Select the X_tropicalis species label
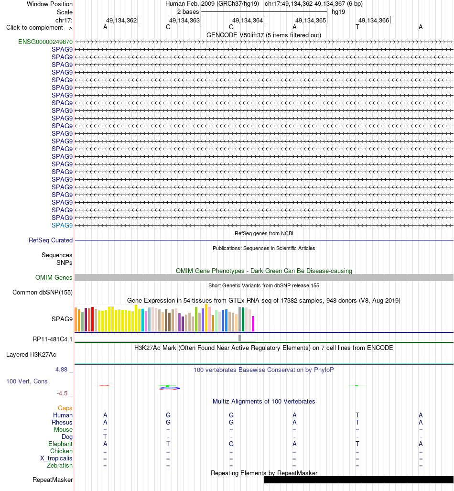 click(x=56, y=458)
